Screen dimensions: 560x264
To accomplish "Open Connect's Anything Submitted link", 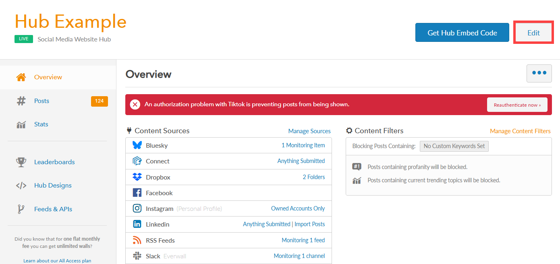I will [301, 161].
